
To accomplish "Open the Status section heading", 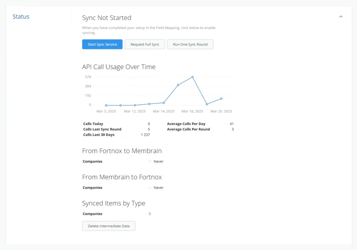I will click(x=21, y=17).
